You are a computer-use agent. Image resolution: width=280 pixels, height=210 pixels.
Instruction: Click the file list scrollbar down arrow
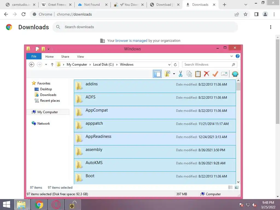pyautogui.click(x=238, y=182)
